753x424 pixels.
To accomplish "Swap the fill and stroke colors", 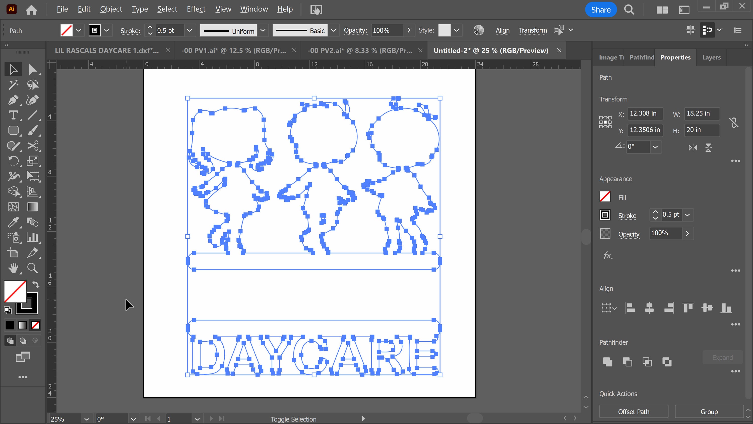I will click(36, 284).
